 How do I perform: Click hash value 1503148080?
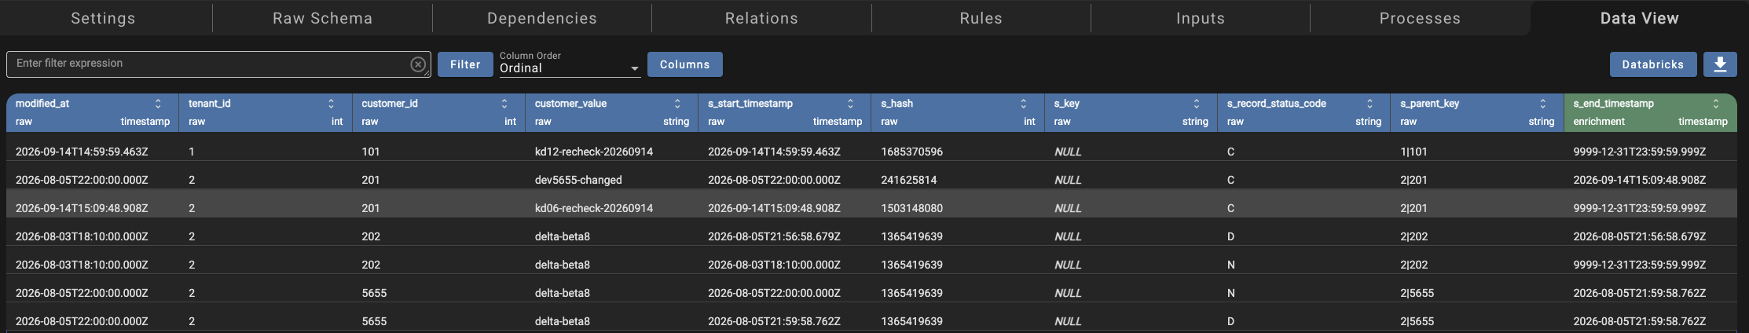pyautogui.click(x=912, y=208)
